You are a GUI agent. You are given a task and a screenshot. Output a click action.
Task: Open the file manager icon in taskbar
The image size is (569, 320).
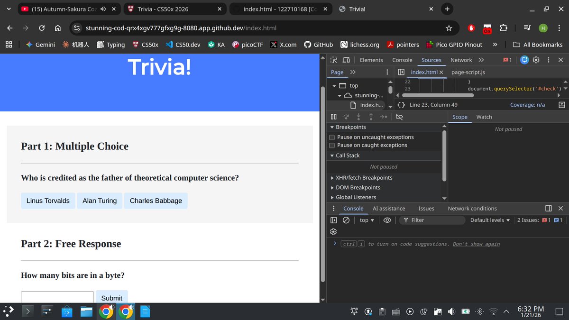86,311
